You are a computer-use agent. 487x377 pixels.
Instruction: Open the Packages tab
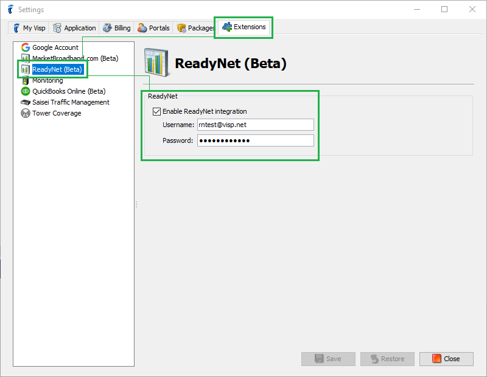(x=195, y=28)
